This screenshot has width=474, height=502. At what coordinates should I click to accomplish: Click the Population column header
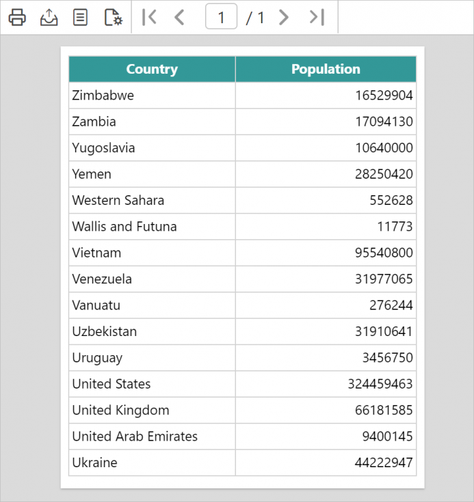click(x=326, y=69)
